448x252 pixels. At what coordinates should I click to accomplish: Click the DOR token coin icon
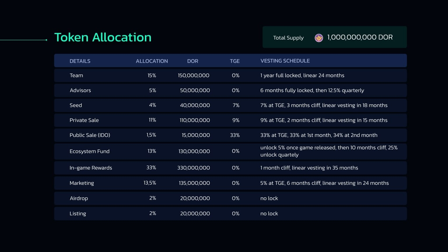tap(318, 38)
